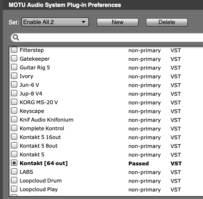Open the Set dropdown showing Enable All.2
The width and height of the screenshot is (203, 199).
[55, 22]
